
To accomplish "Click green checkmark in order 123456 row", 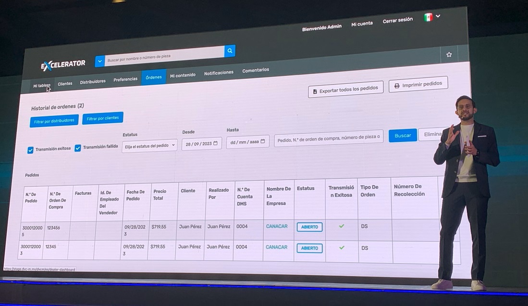I will (342, 226).
